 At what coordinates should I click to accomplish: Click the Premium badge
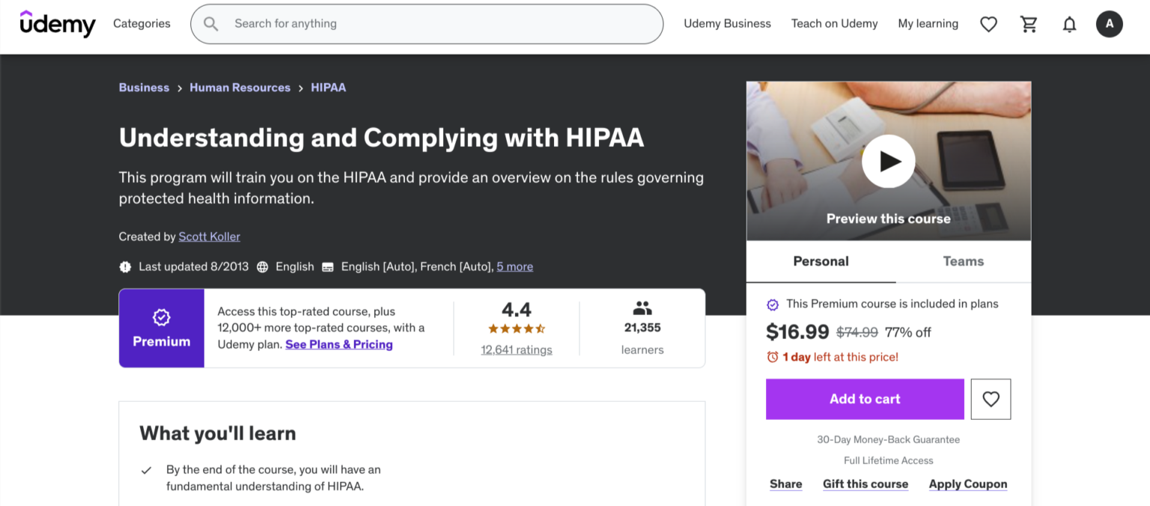tap(161, 328)
